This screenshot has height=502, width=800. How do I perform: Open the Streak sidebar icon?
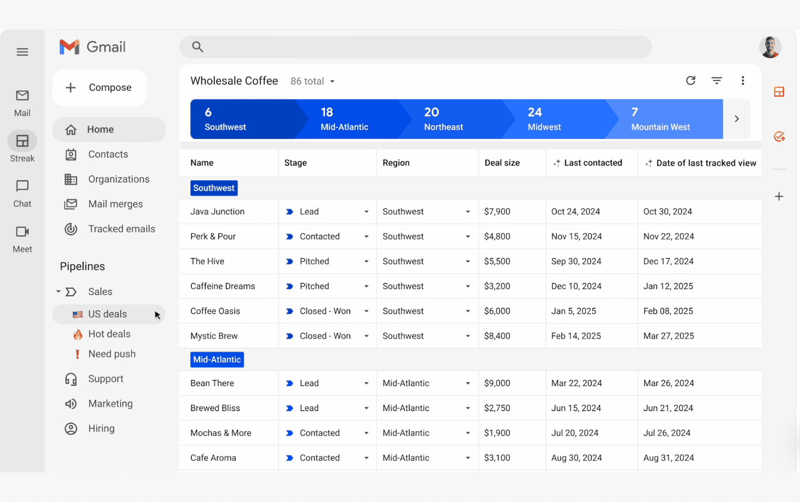click(x=22, y=145)
